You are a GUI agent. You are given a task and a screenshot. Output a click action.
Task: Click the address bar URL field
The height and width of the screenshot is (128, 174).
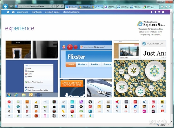click(33, 6)
